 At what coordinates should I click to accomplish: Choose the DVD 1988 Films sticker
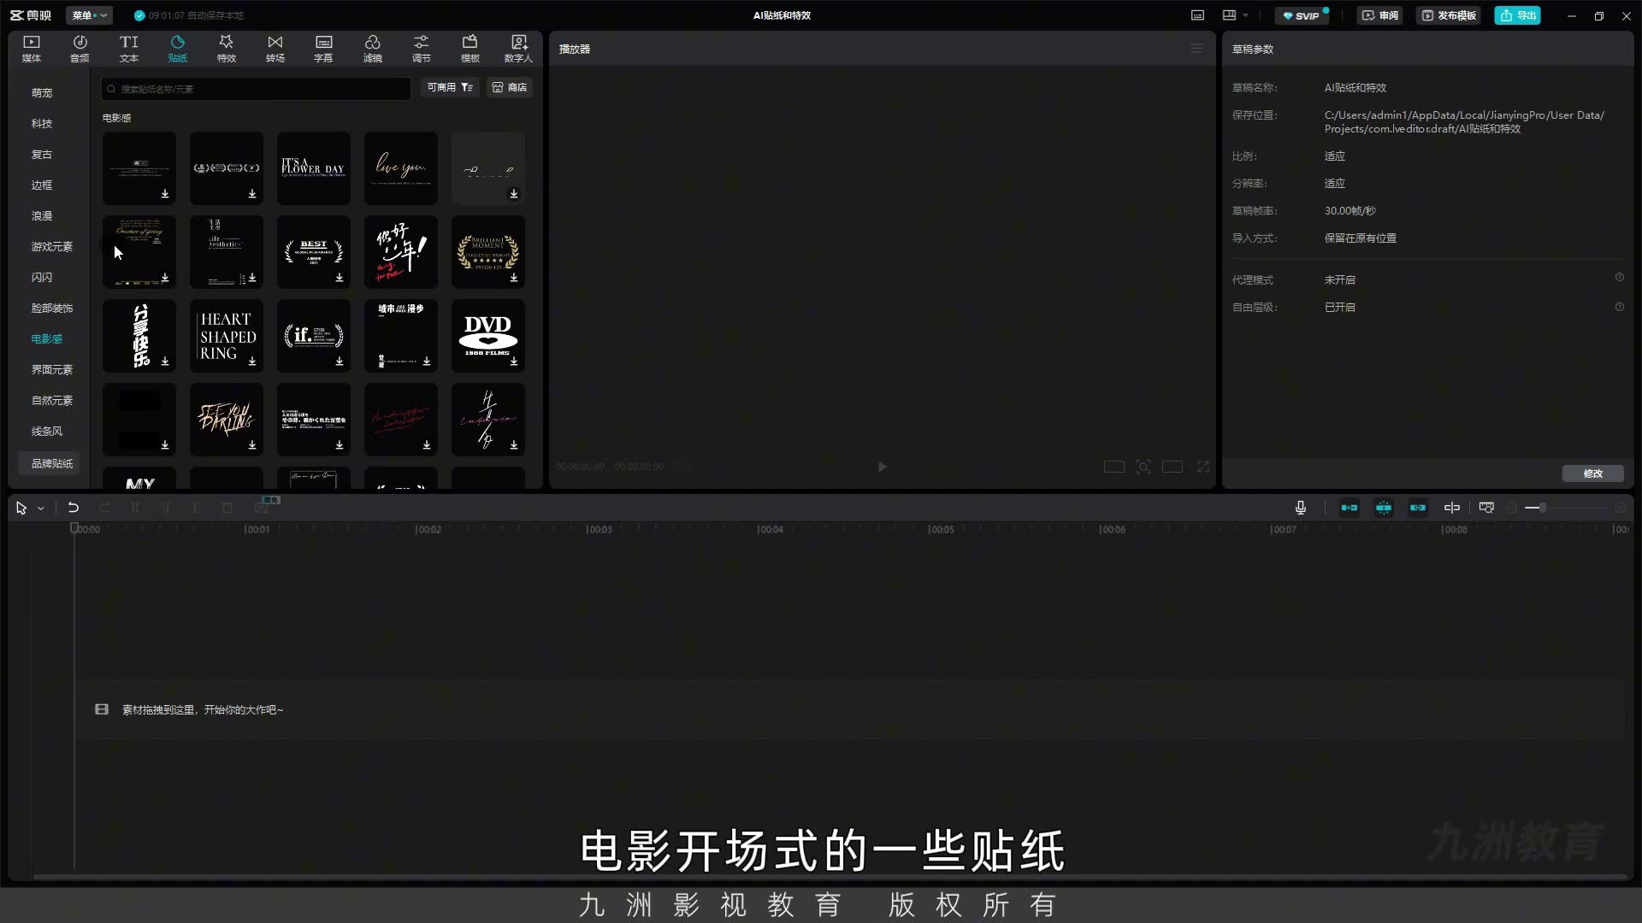[x=488, y=335]
